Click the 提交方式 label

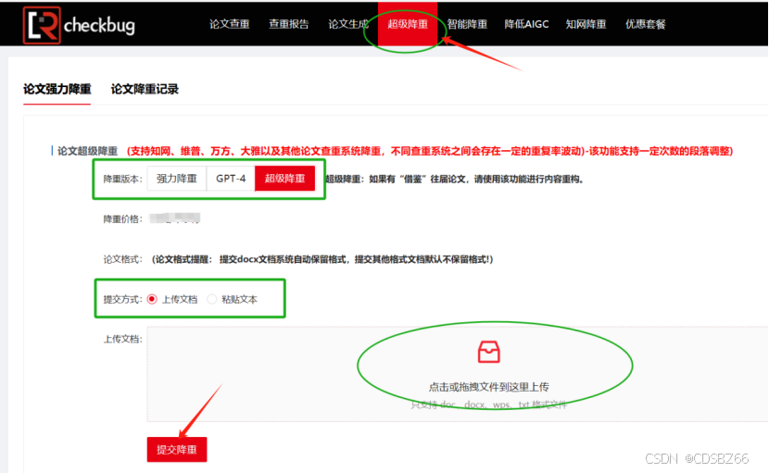[x=122, y=299]
